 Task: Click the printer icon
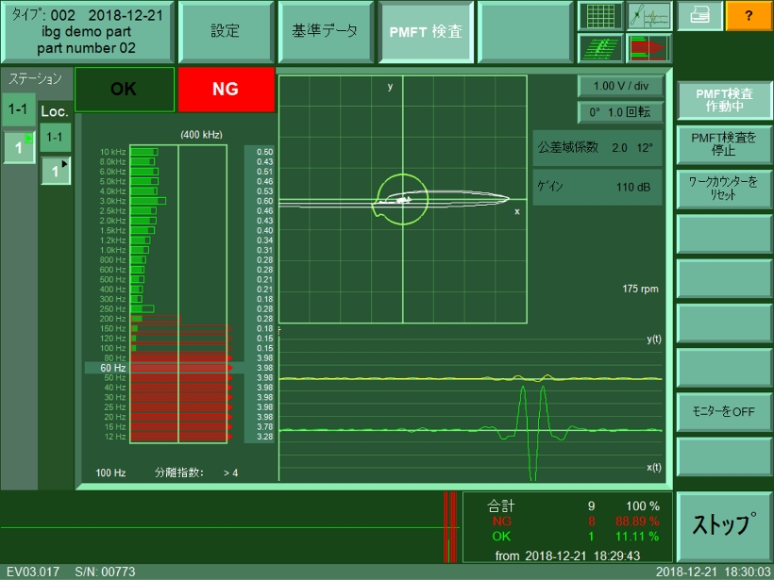pos(699,16)
